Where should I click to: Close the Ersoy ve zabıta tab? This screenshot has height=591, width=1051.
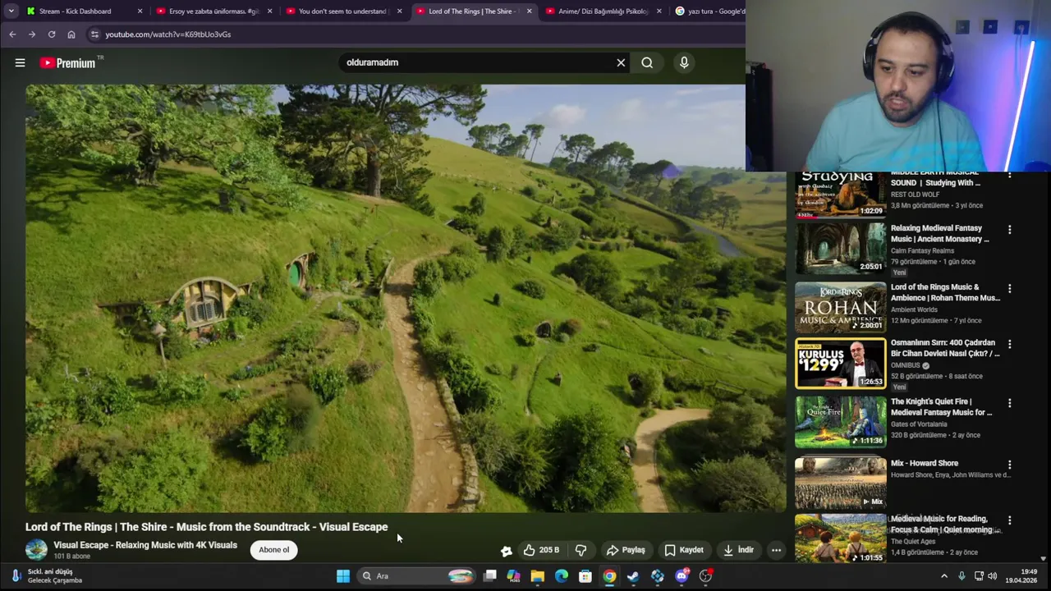[x=269, y=11]
